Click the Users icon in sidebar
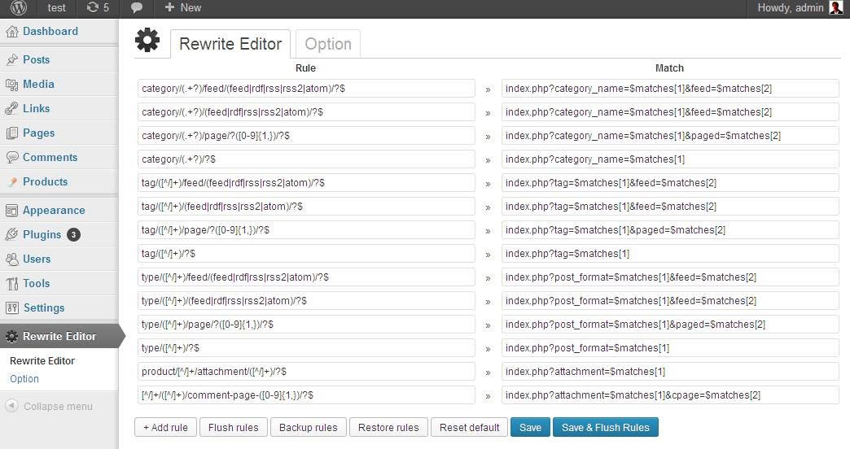 point(12,259)
